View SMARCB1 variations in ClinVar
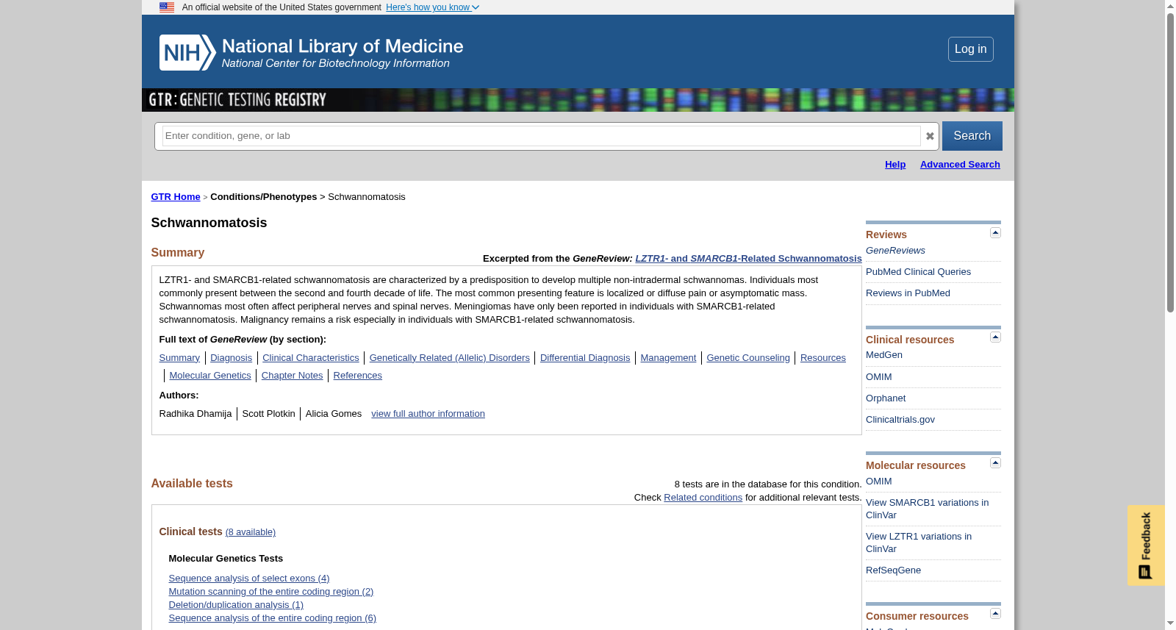 pos(927,509)
